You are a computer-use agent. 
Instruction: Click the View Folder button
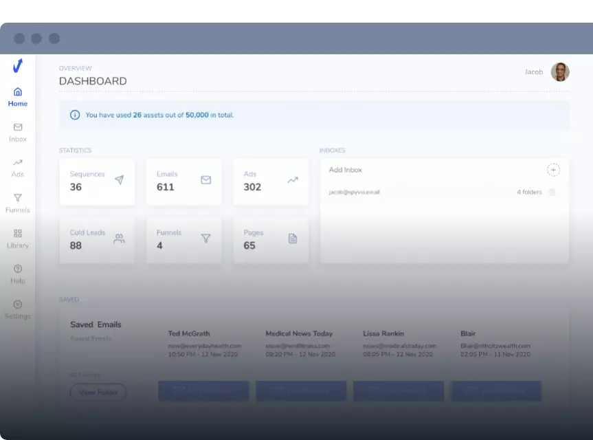point(98,392)
